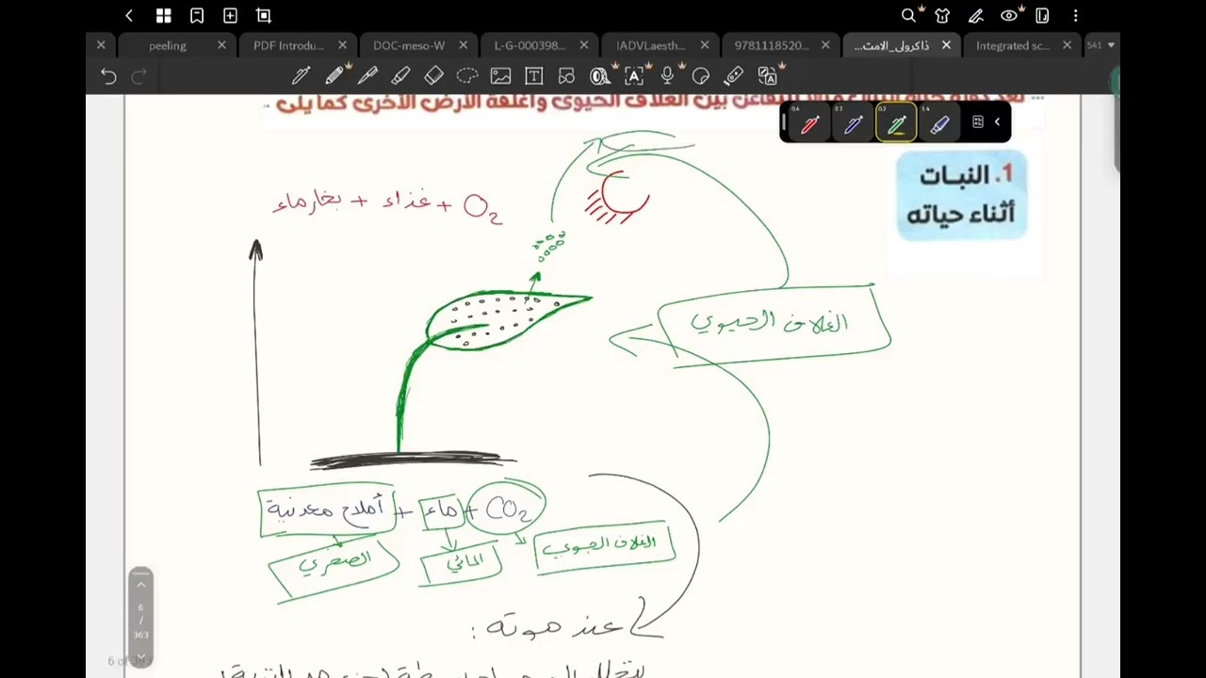Select the highlighter tool in toolbar
1206x678 pixels.
tap(400, 75)
